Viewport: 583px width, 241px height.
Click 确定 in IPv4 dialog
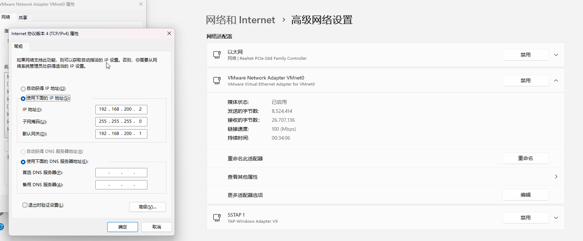point(123,227)
